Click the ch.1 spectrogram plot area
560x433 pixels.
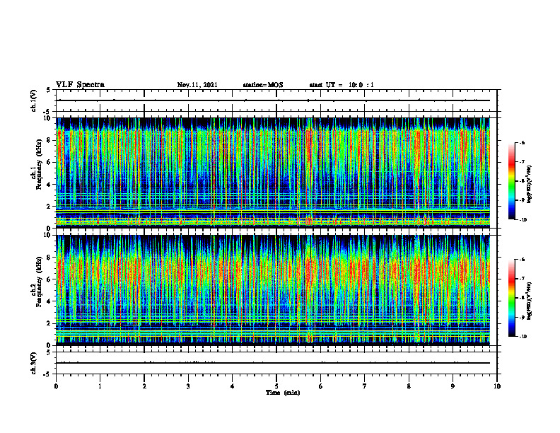(x=273, y=173)
